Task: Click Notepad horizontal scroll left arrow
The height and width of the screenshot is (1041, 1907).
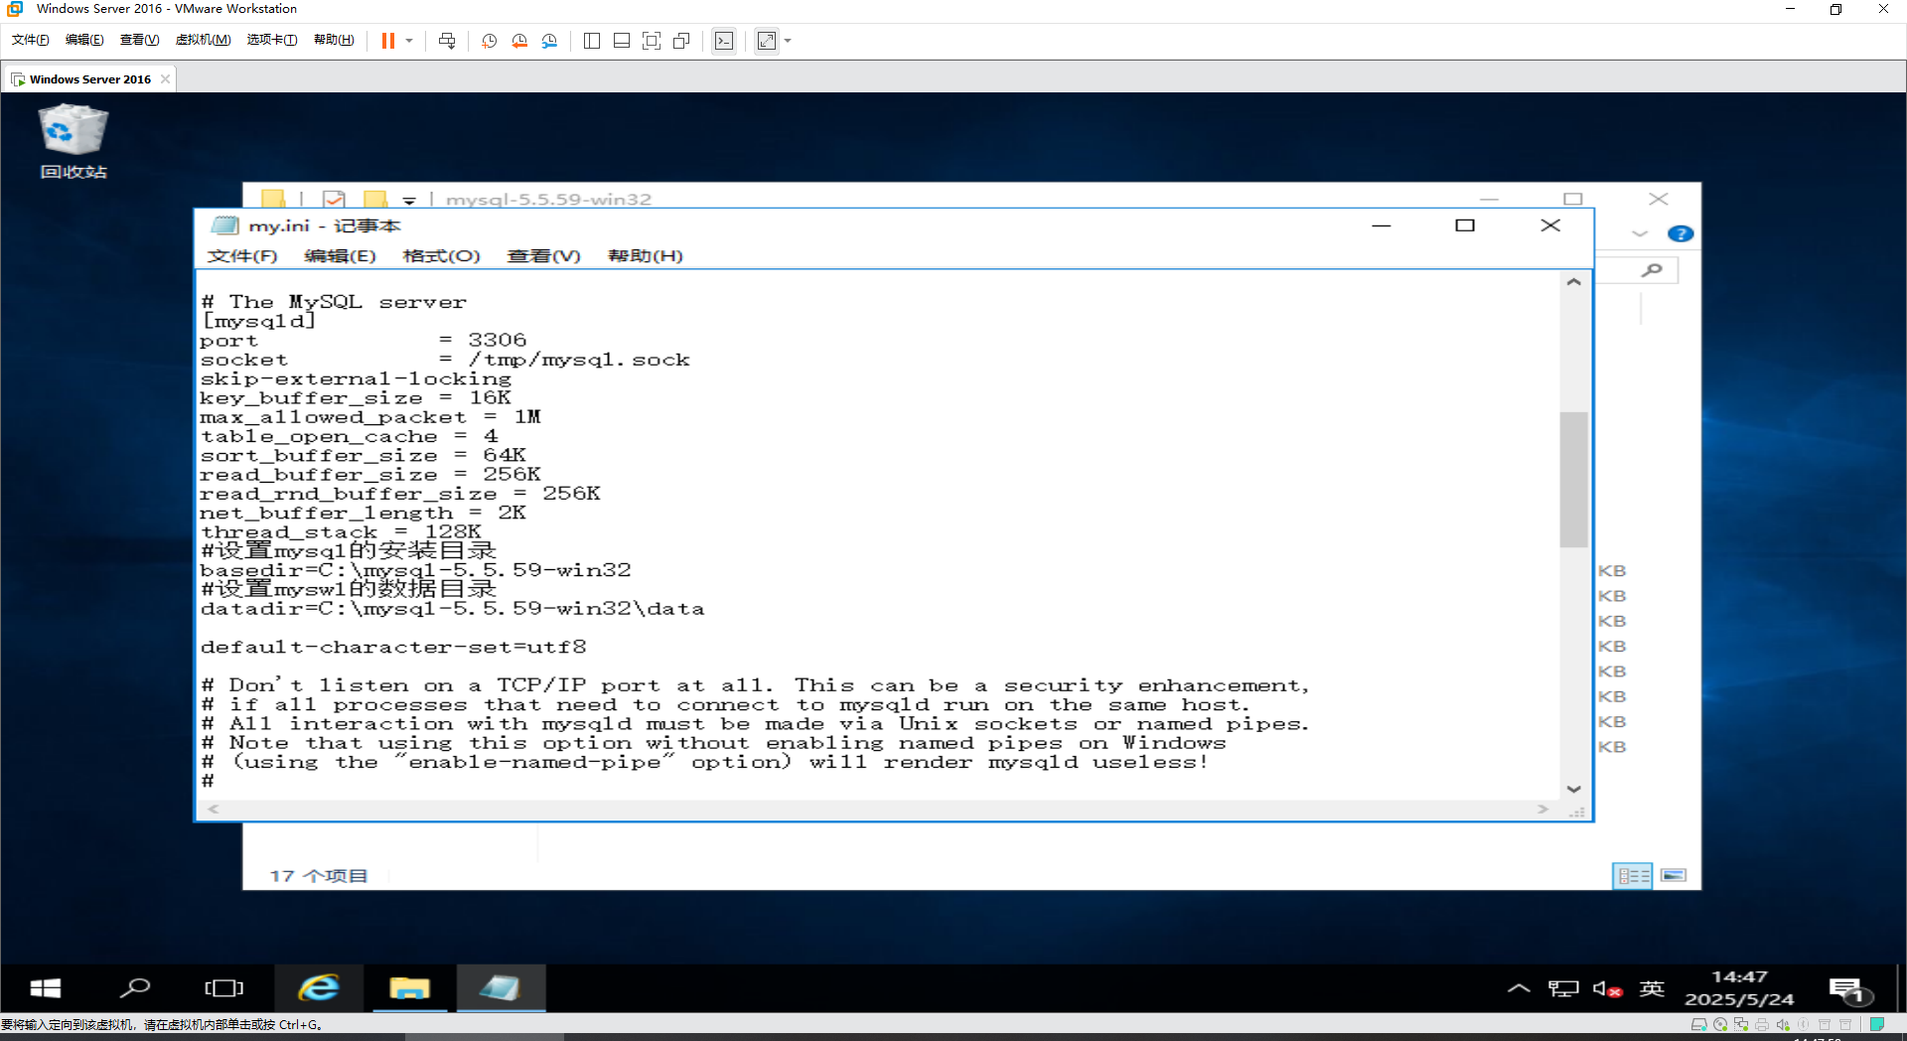Action: pyautogui.click(x=213, y=810)
